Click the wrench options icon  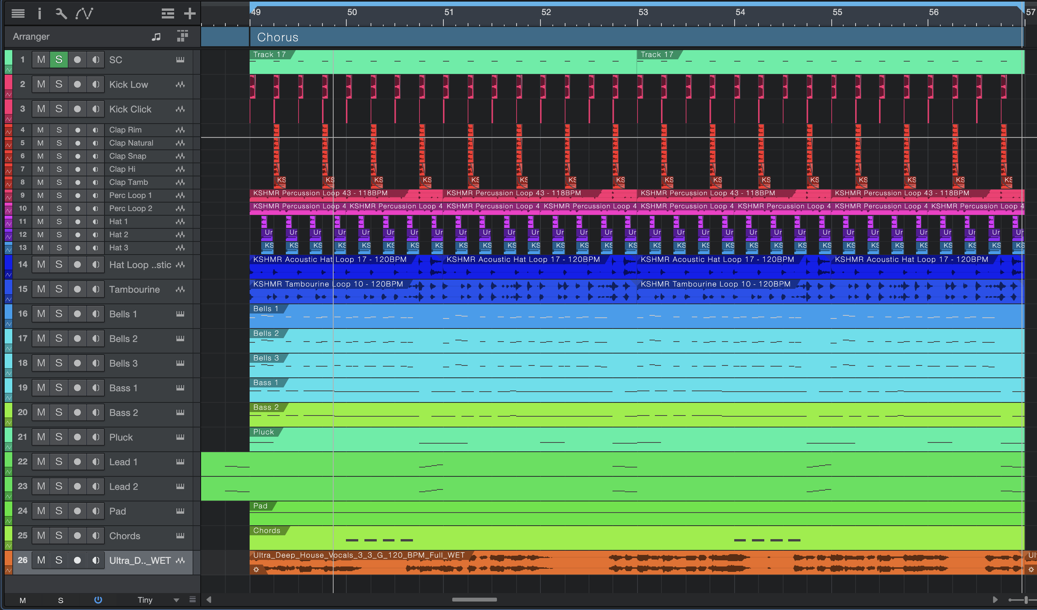tap(61, 13)
